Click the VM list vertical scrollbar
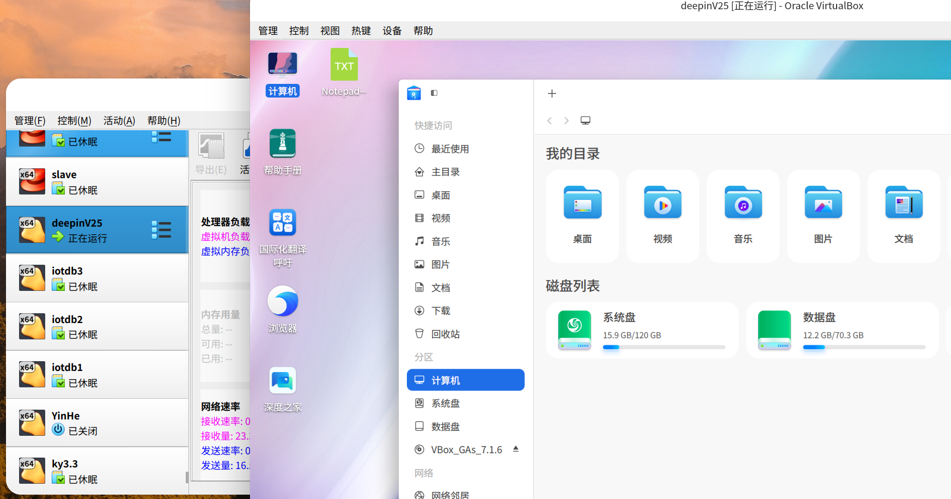Image resolution: width=951 pixels, height=499 pixels. coord(187,477)
